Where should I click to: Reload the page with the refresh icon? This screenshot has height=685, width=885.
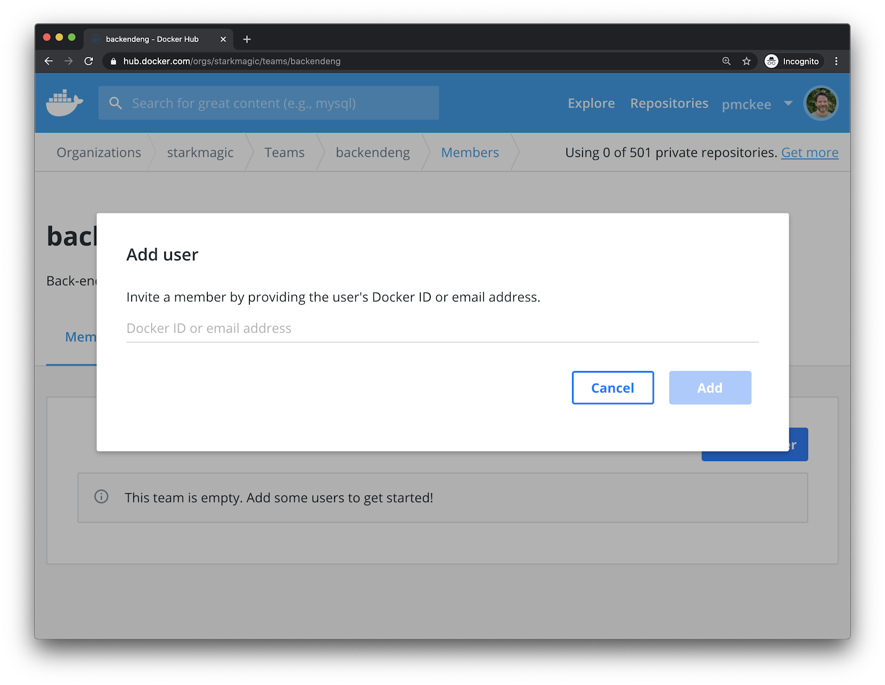[x=88, y=61]
